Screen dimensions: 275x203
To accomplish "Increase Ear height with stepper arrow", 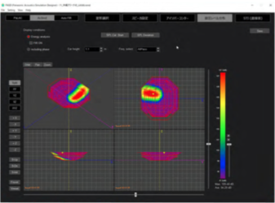I will click(x=101, y=48).
